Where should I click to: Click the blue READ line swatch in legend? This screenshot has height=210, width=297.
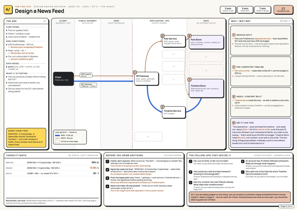coord(57,136)
